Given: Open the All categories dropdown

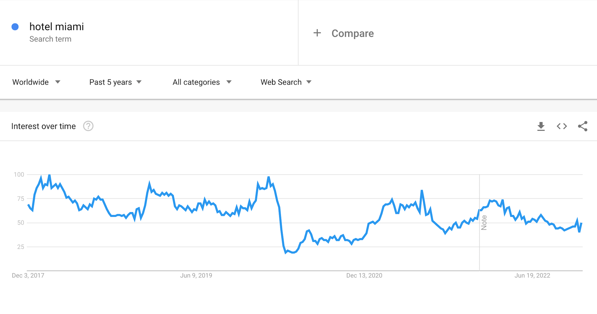Looking at the screenshot, I should pyautogui.click(x=202, y=82).
